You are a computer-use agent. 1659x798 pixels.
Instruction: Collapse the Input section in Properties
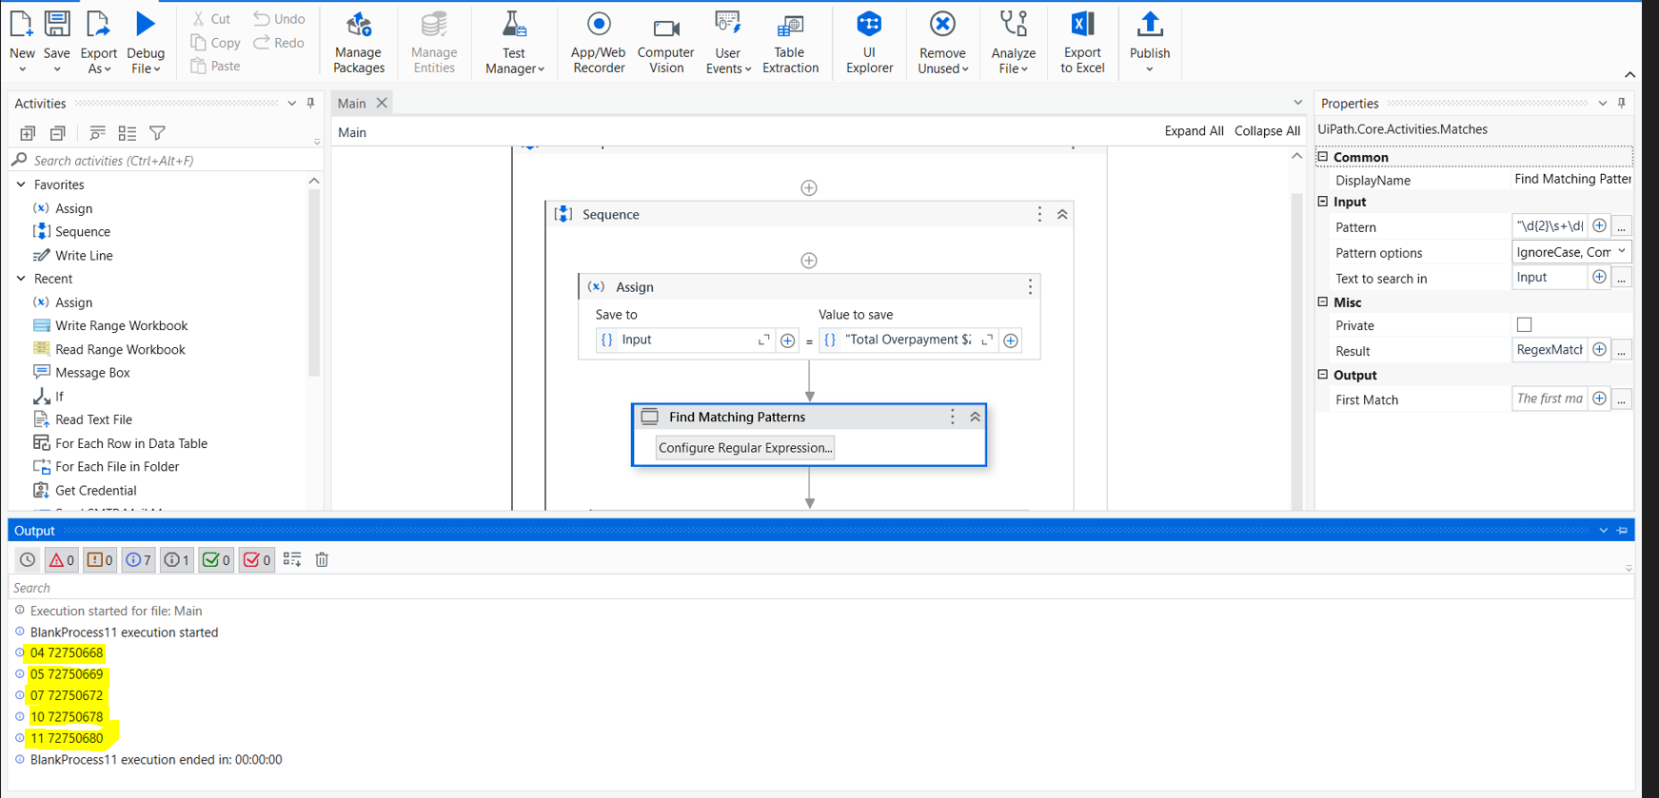[x=1323, y=202]
